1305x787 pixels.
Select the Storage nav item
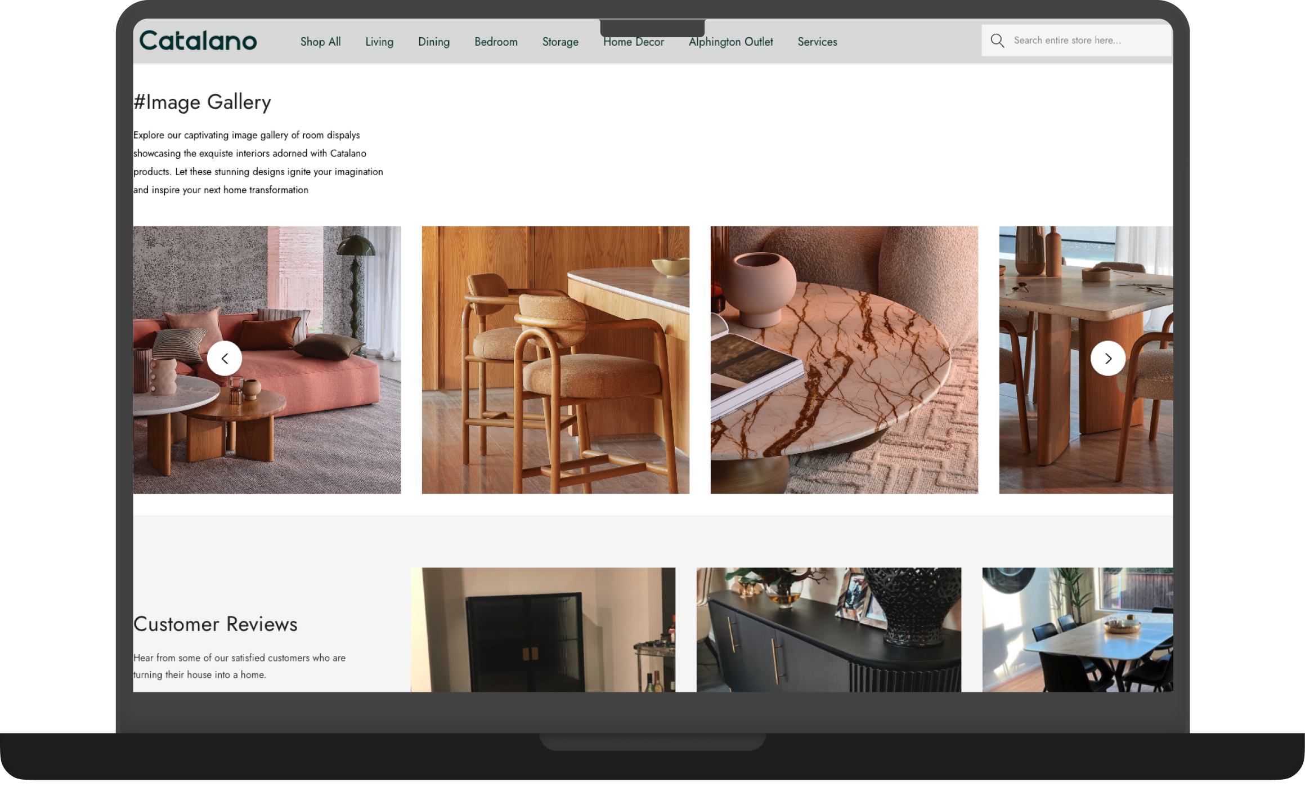coord(560,42)
